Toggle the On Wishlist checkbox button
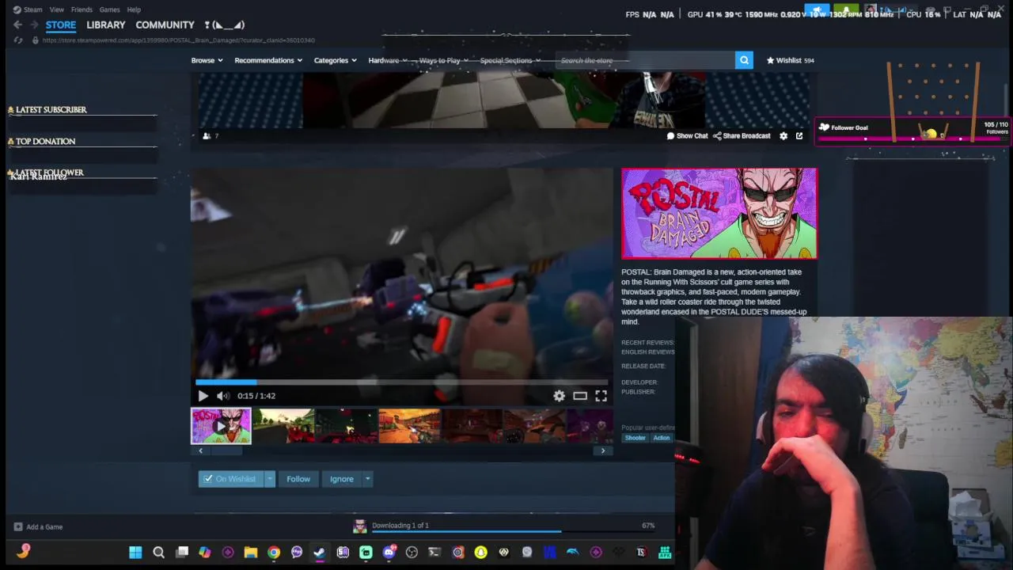Image resolution: width=1013 pixels, height=570 pixels. [230, 479]
